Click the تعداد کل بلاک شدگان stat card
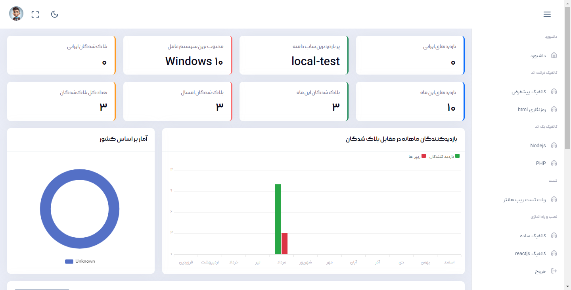The image size is (571, 290). pos(61,101)
